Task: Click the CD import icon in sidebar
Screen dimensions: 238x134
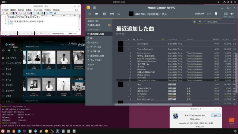Action: 90,69
